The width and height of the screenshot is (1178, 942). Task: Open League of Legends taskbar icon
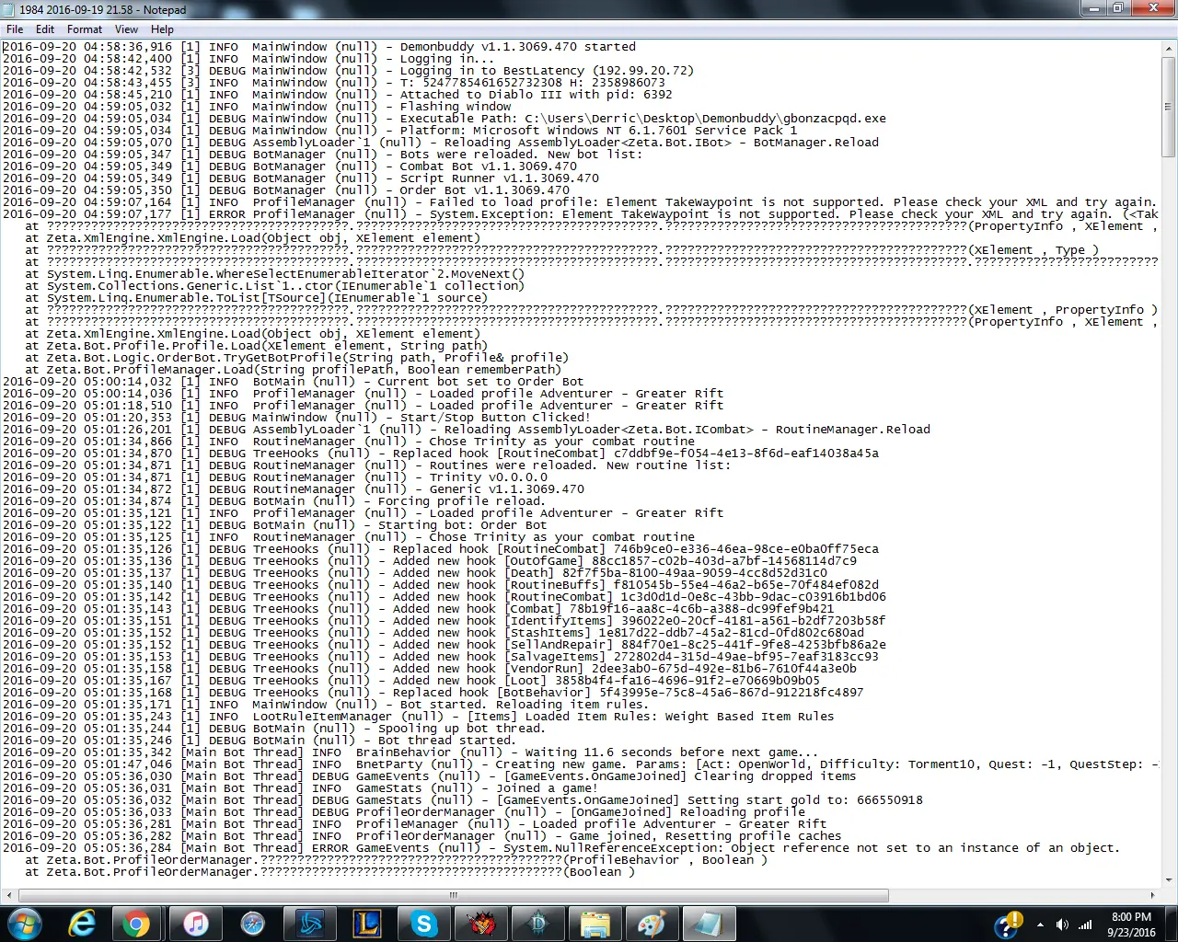click(x=367, y=924)
